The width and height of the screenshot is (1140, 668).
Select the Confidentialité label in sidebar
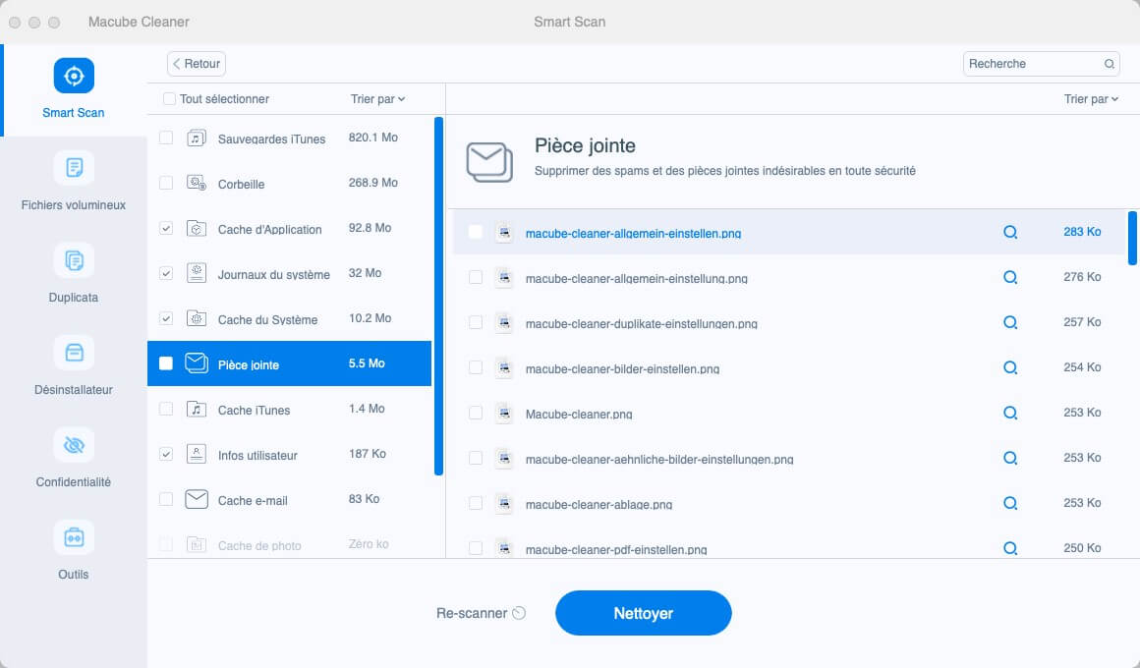click(x=74, y=482)
